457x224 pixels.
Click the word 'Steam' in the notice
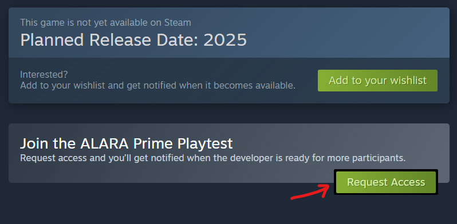(178, 22)
